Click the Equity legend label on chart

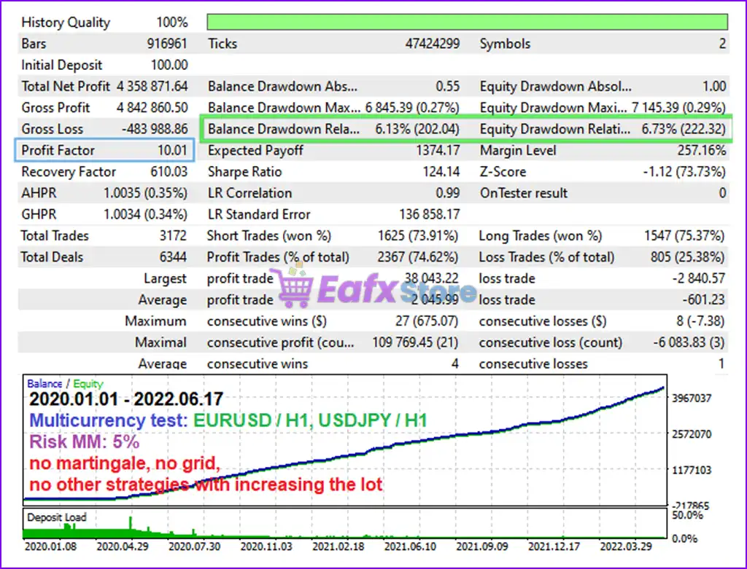(88, 384)
